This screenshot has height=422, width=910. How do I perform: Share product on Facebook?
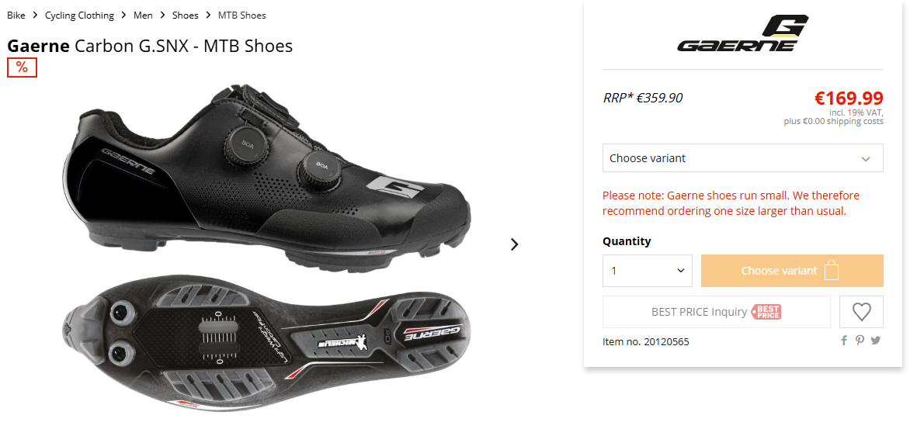(844, 341)
